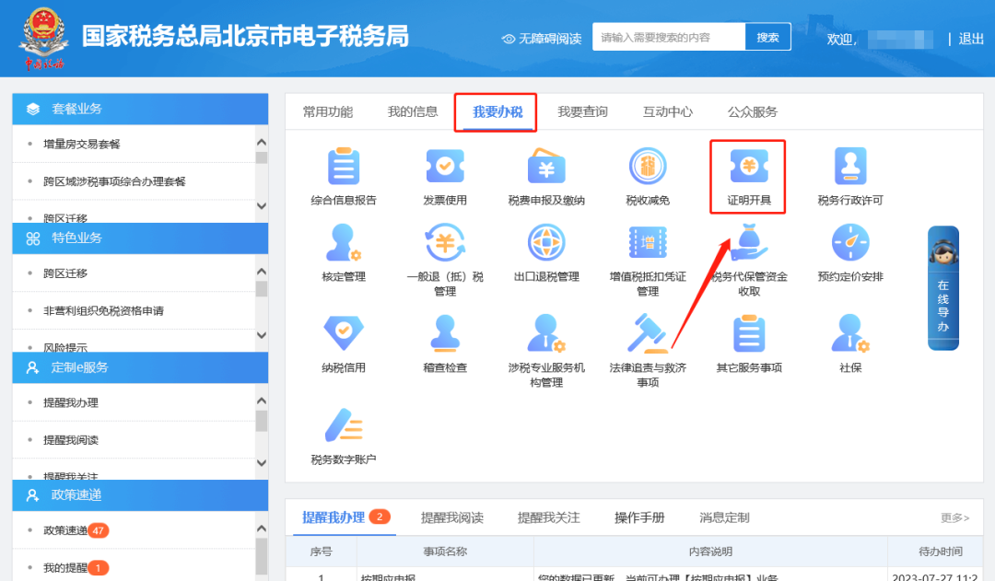This screenshot has width=995, height=581.
Task: Open the 社保 icon
Action: tap(850, 333)
